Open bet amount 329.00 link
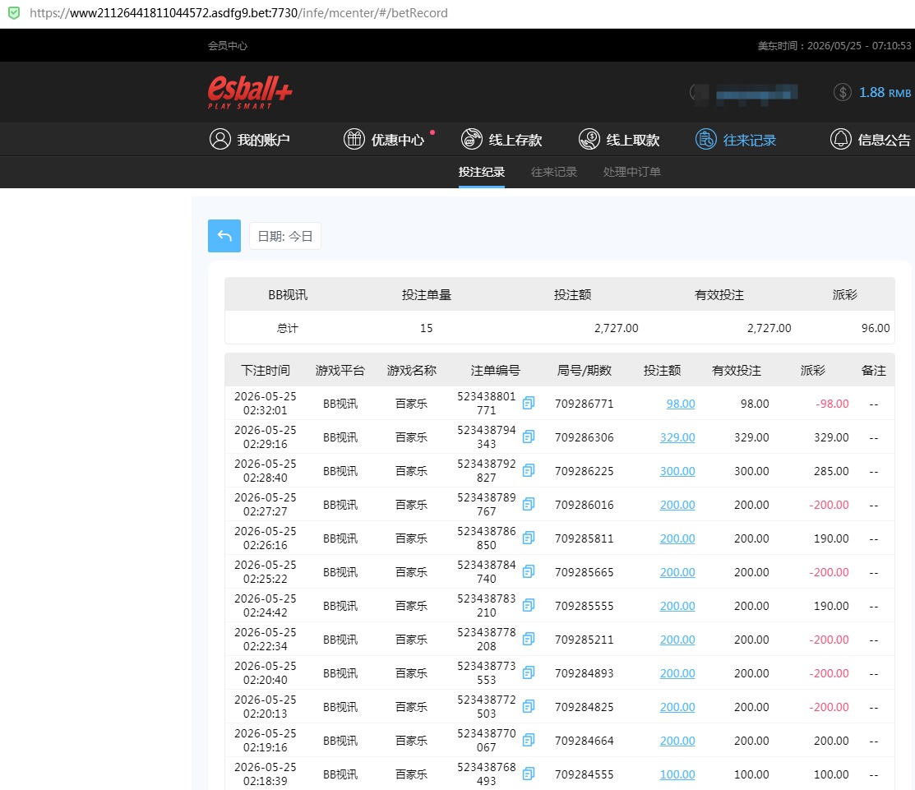This screenshot has height=790, width=915. coord(677,437)
